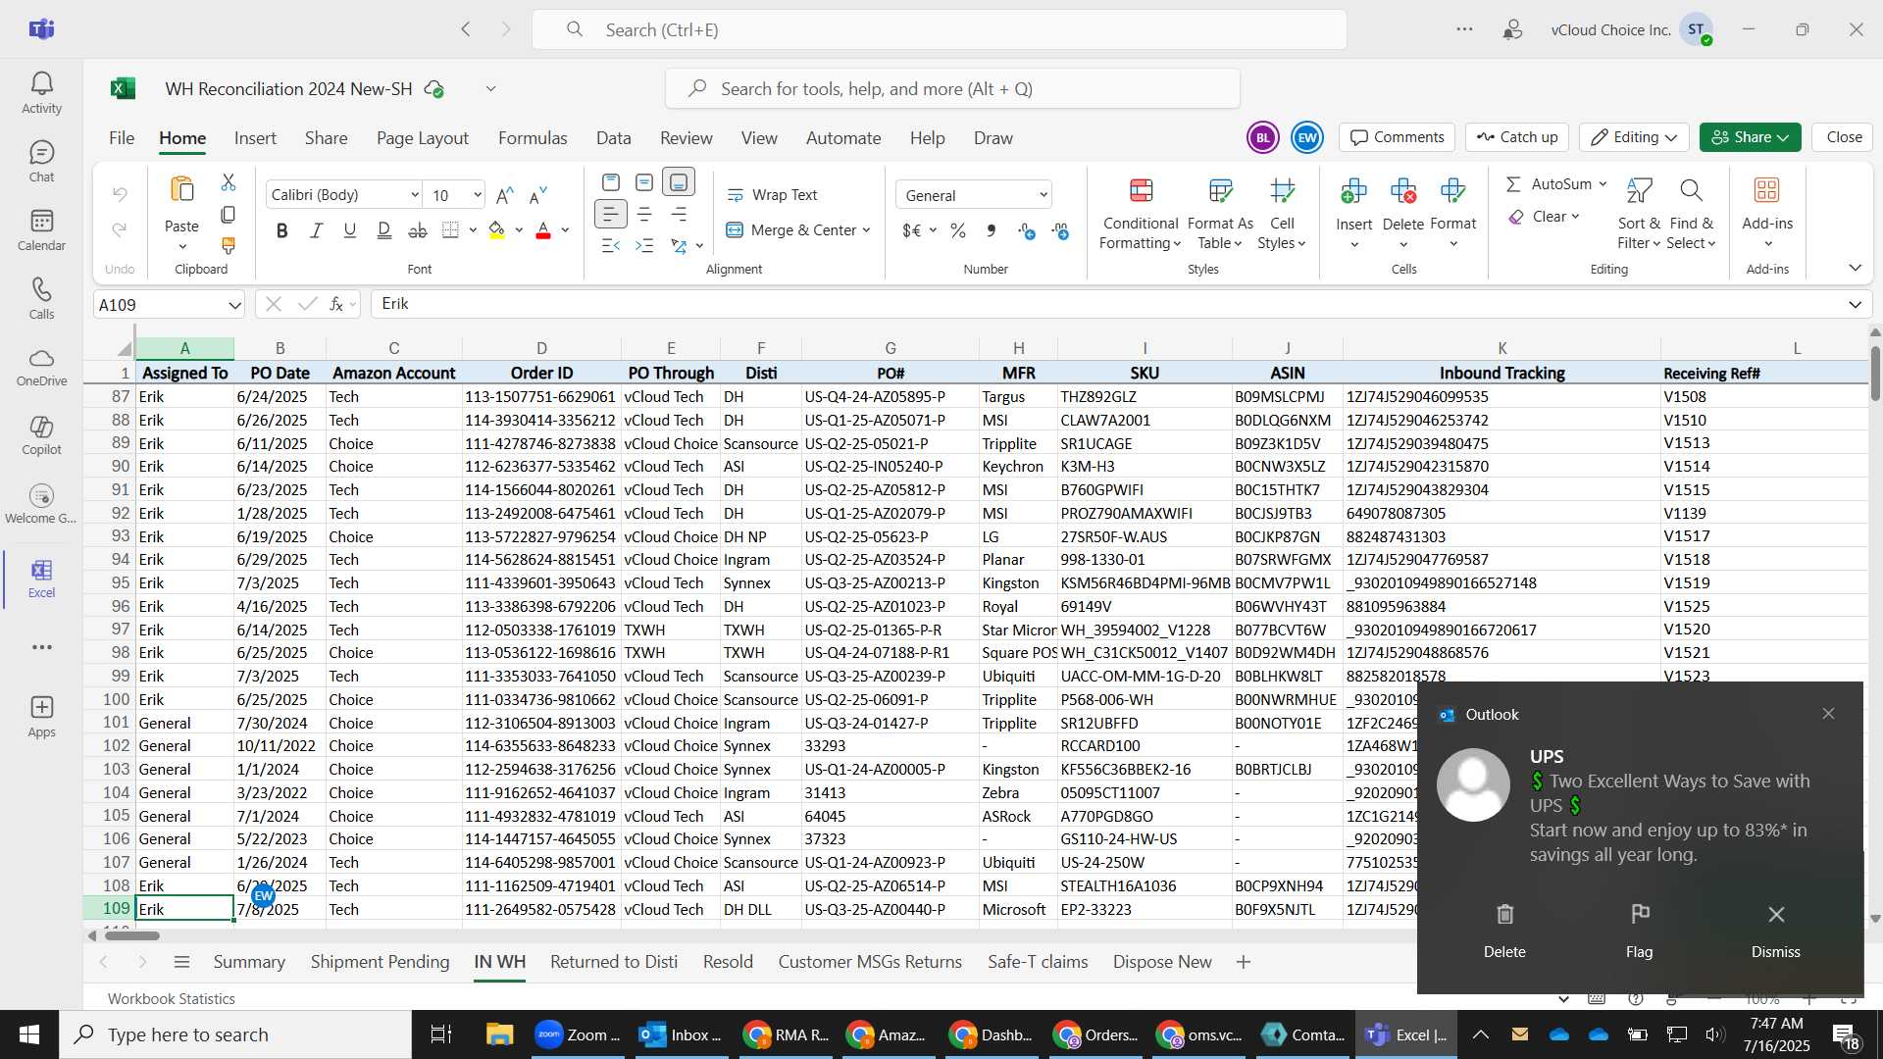The width and height of the screenshot is (1883, 1059).
Task: Click the Copy icon in Clipboard
Action: (229, 214)
